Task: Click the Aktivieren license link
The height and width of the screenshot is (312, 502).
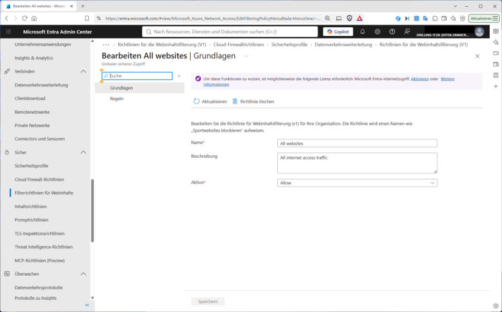Action: (x=419, y=79)
